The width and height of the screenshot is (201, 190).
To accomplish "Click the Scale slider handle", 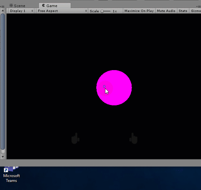I will pyautogui.click(x=102, y=11).
